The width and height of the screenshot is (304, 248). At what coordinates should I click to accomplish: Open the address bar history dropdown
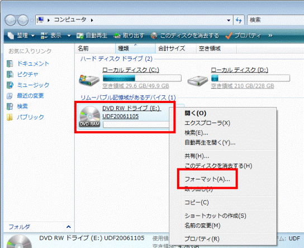[x=229, y=20]
